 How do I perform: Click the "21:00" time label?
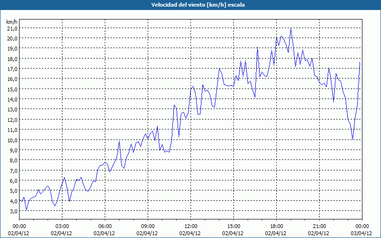click(319, 227)
